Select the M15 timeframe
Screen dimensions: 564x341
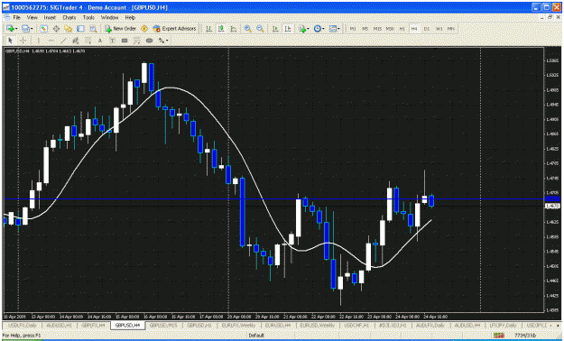point(377,29)
